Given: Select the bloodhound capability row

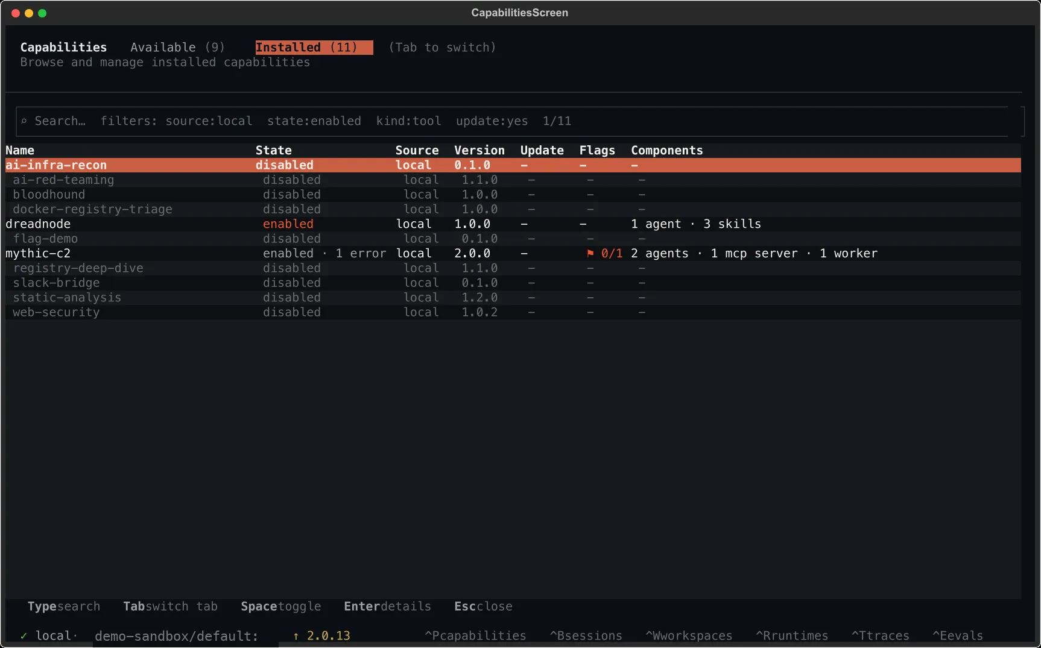Looking at the screenshot, I should 513,195.
